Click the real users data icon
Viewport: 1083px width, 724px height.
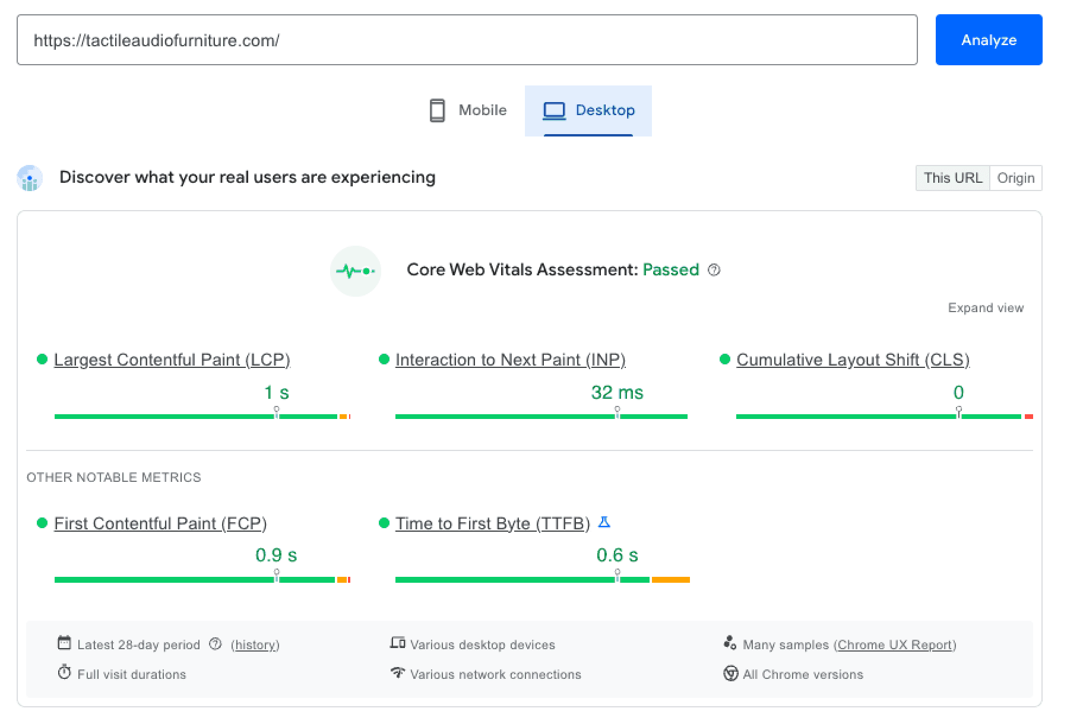[30, 178]
